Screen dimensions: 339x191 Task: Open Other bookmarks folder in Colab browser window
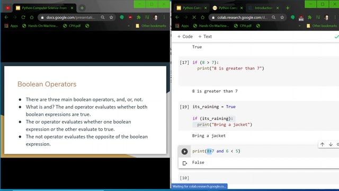(322, 26)
